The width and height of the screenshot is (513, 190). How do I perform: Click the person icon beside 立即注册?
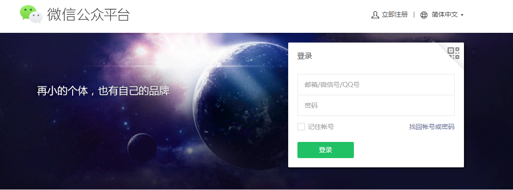(375, 15)
